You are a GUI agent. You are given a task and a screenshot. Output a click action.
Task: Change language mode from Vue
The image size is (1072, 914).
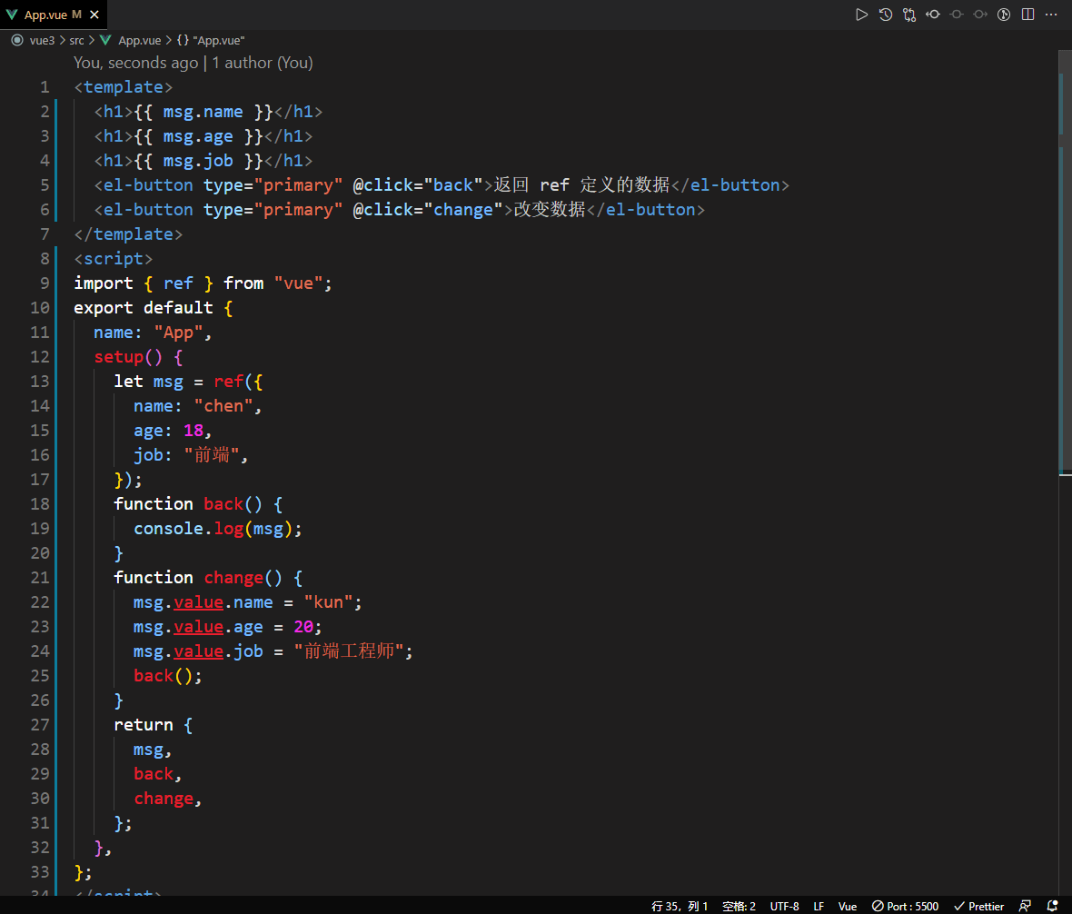pyautogui.click(x=847, y=906)
